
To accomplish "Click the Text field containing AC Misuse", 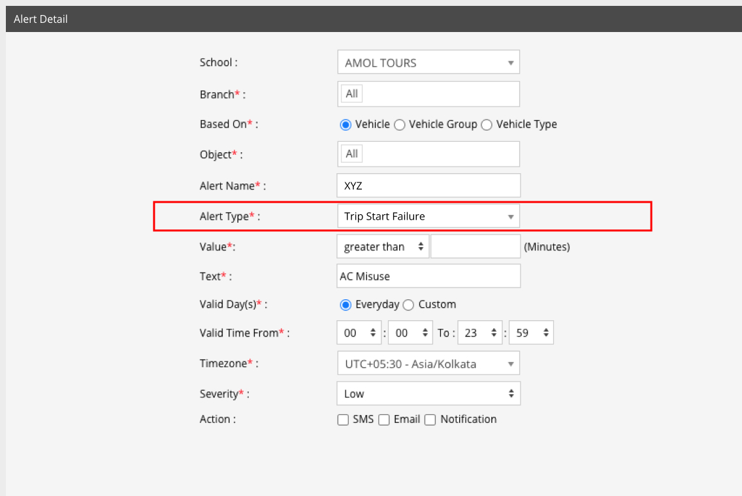I will [428, 276].
